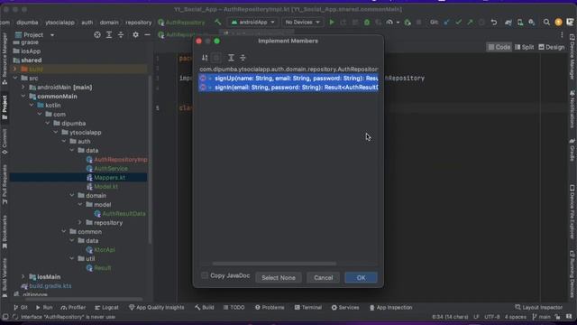Click collapse all icon in Implement Members dialog
The image size is (577, 325).
[243, 58]
